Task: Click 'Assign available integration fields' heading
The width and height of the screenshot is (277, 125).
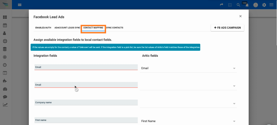Action: click(x=73, y=40)
